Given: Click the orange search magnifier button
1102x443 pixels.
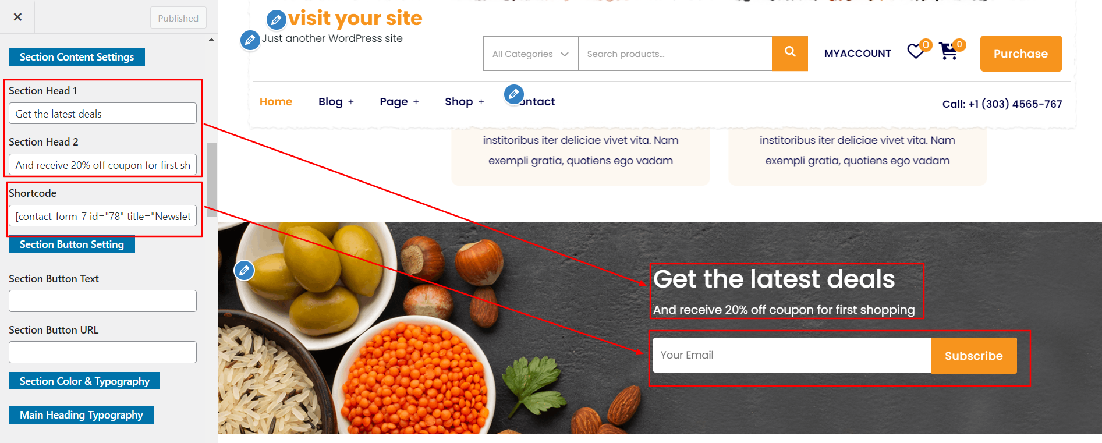Looking at the screenshot, I should pos(790,54).
